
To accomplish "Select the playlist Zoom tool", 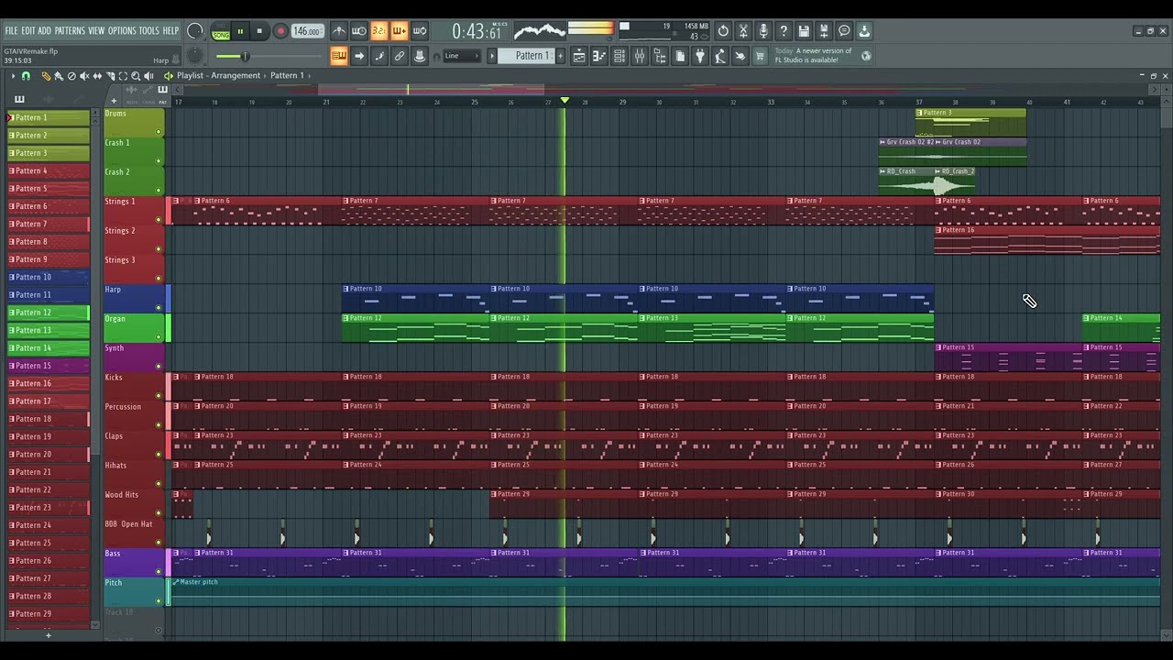I will pyautogui.click(x=136, y=76).
